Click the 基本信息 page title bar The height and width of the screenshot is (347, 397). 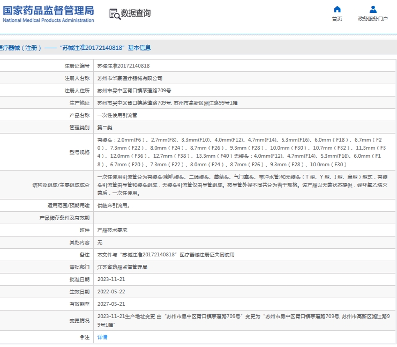(198, 48)
